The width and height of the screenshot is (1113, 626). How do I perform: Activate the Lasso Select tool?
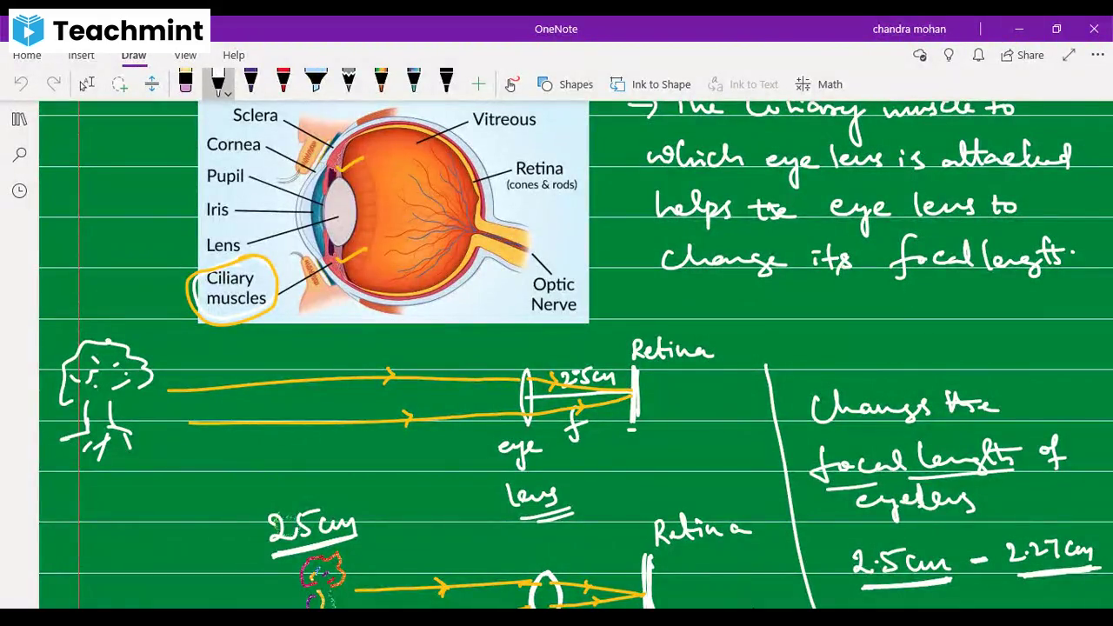pyautogui.click(x=119, y=83)
